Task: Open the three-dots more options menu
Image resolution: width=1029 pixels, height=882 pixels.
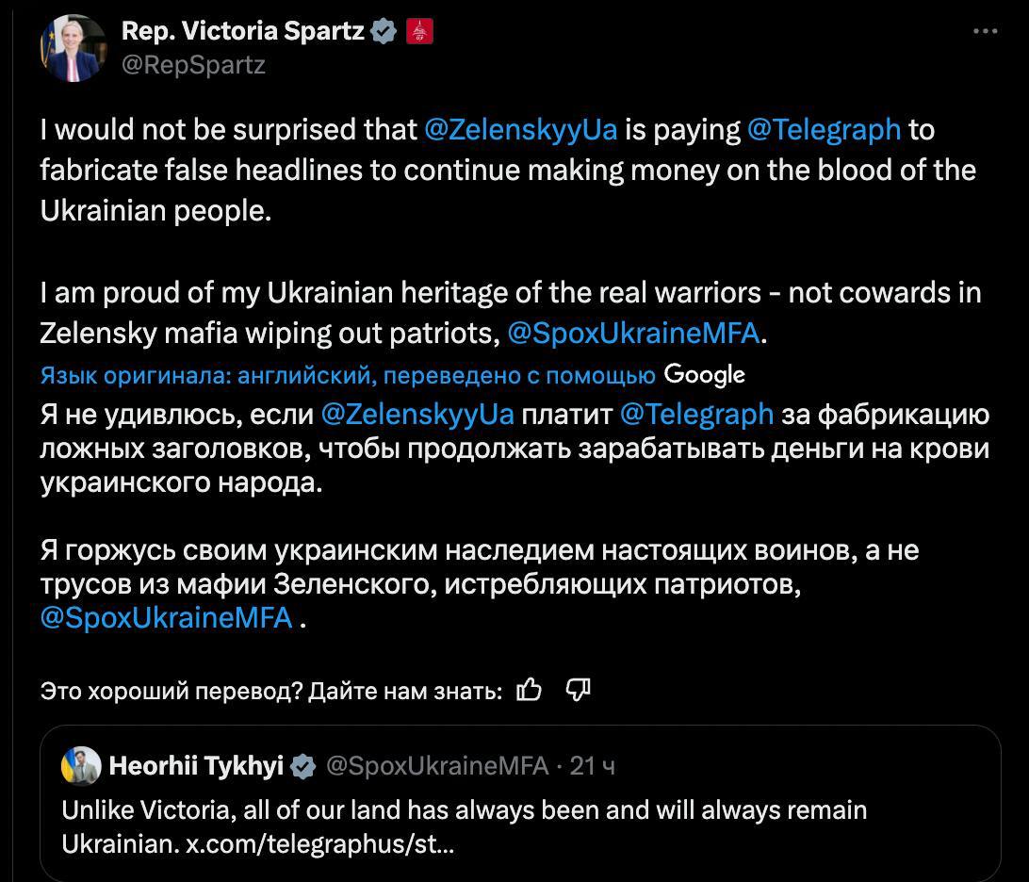Action: pyautogui.click(x=985, y=31)
